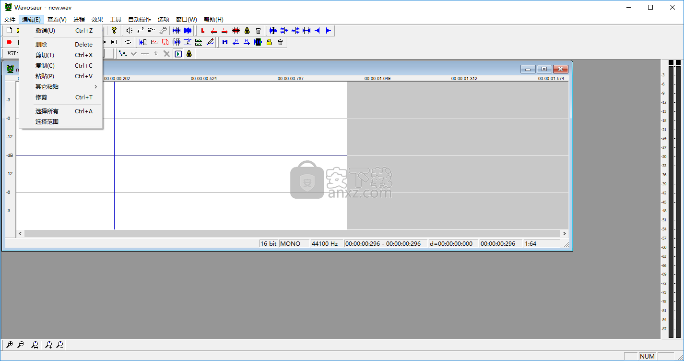684x361 pixels.
Task: Restore the new.wav inner document window
Action: click(544, 69)
